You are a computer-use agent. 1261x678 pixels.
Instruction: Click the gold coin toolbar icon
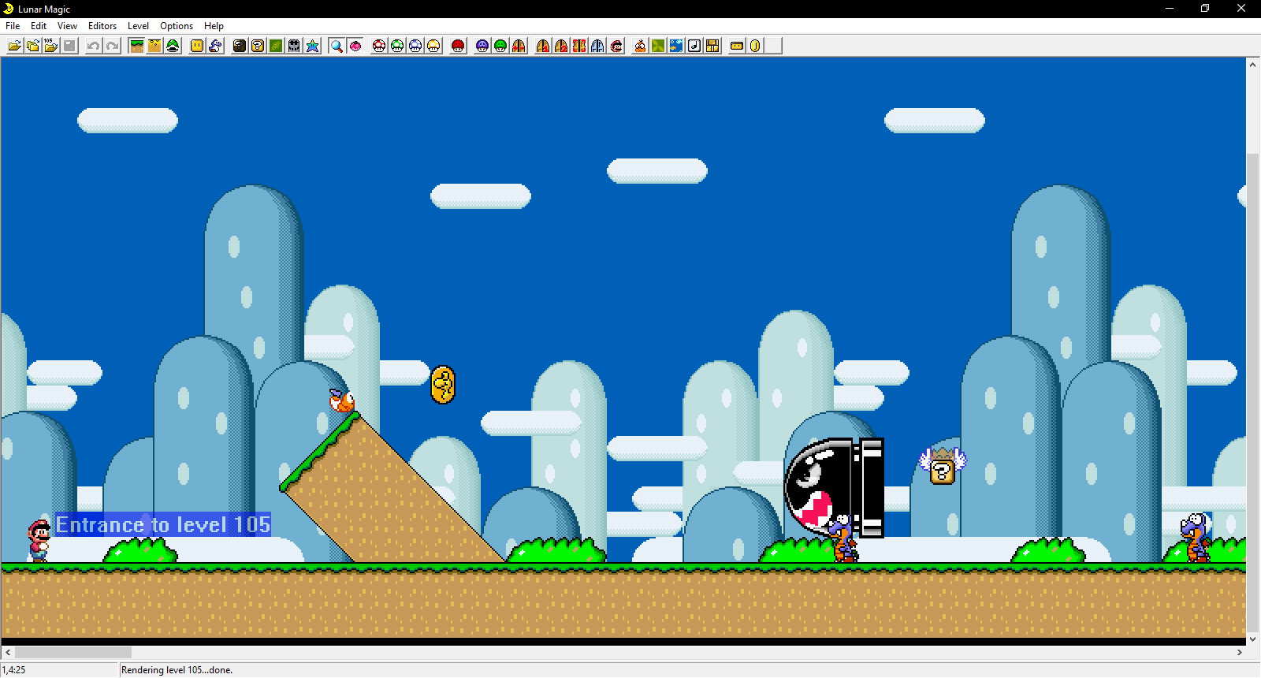click(755, 46)
